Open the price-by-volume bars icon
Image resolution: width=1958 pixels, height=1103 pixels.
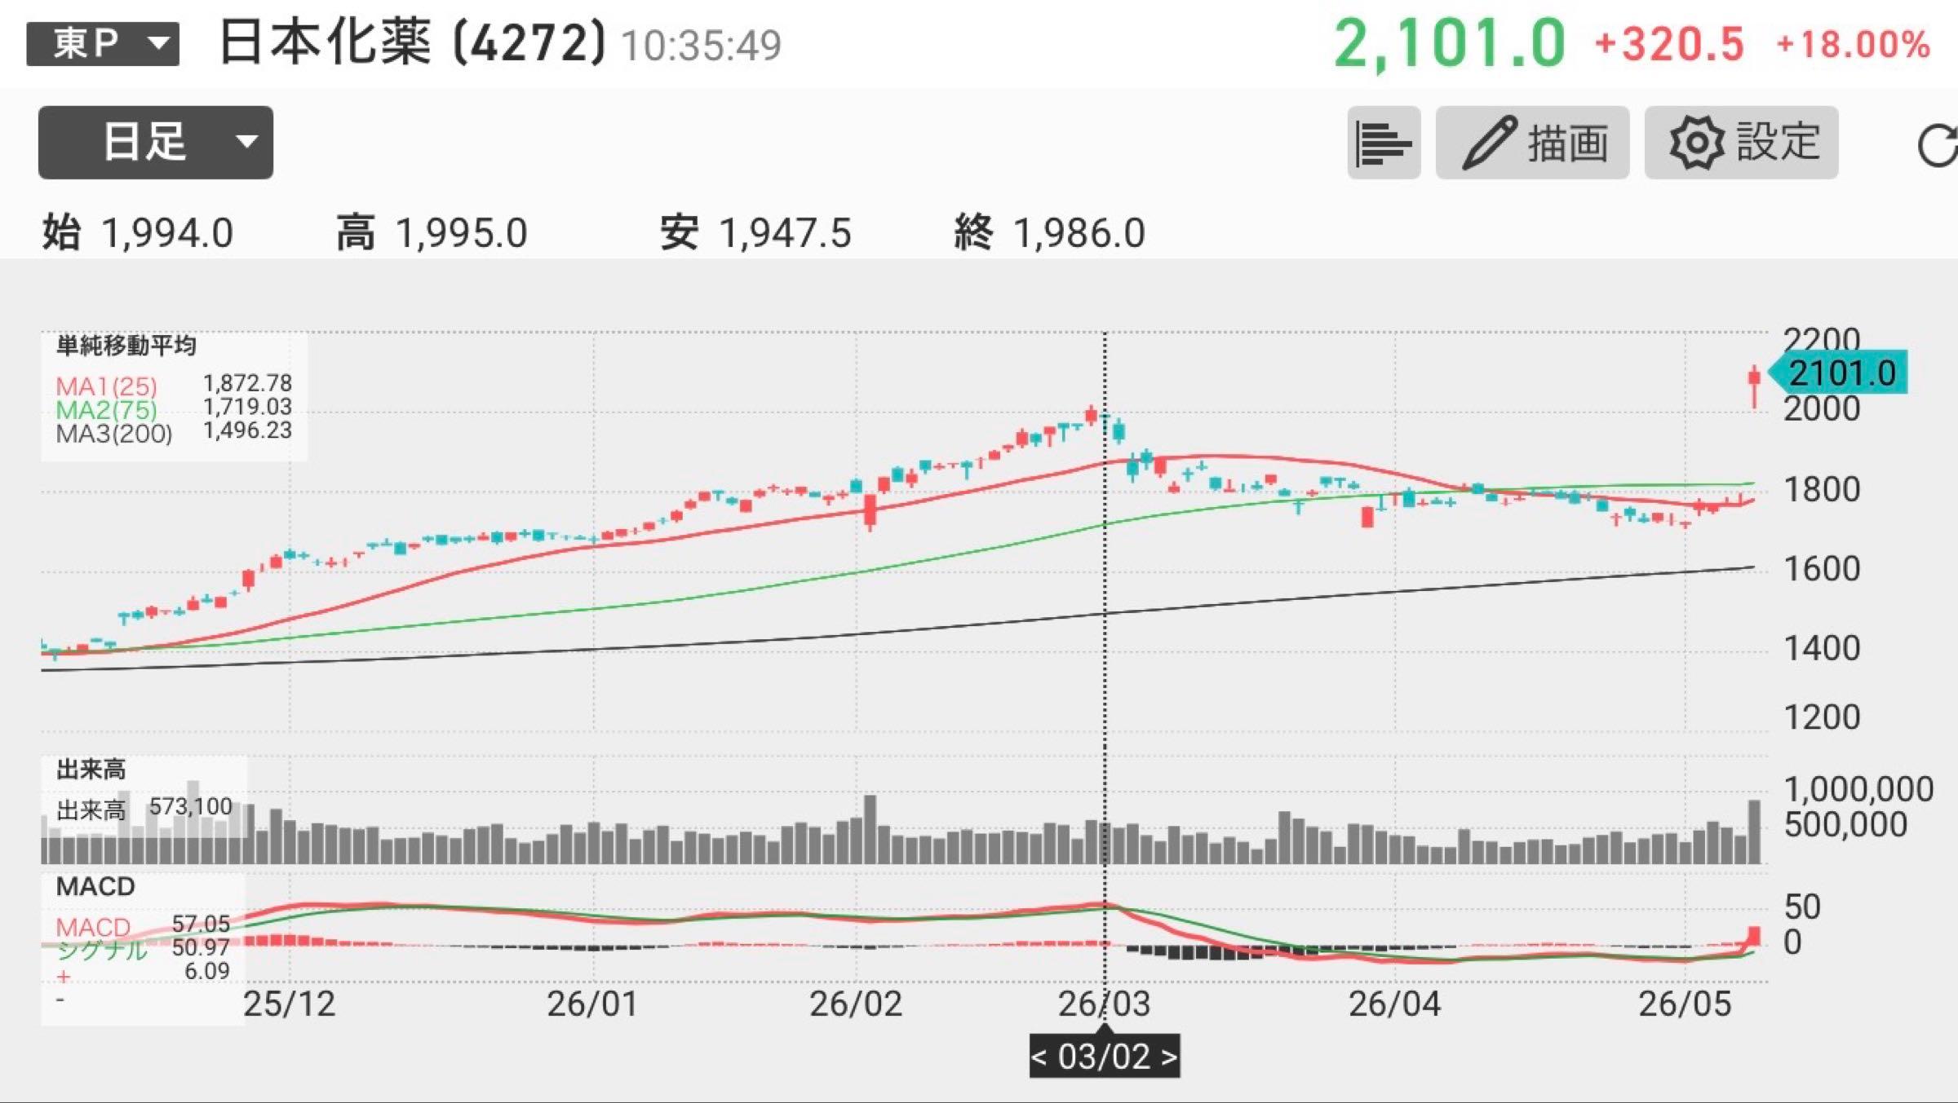click(1384, 143)
